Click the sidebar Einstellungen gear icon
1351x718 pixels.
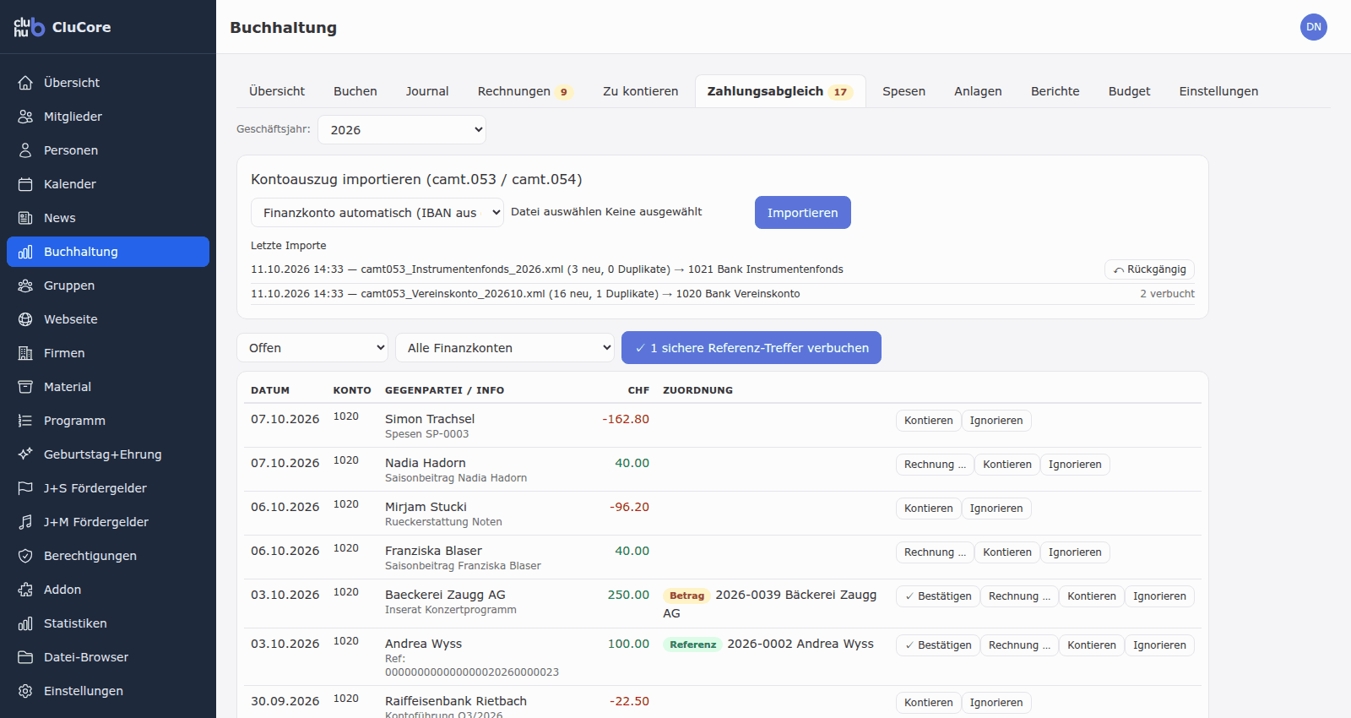(x=25, y=691)
